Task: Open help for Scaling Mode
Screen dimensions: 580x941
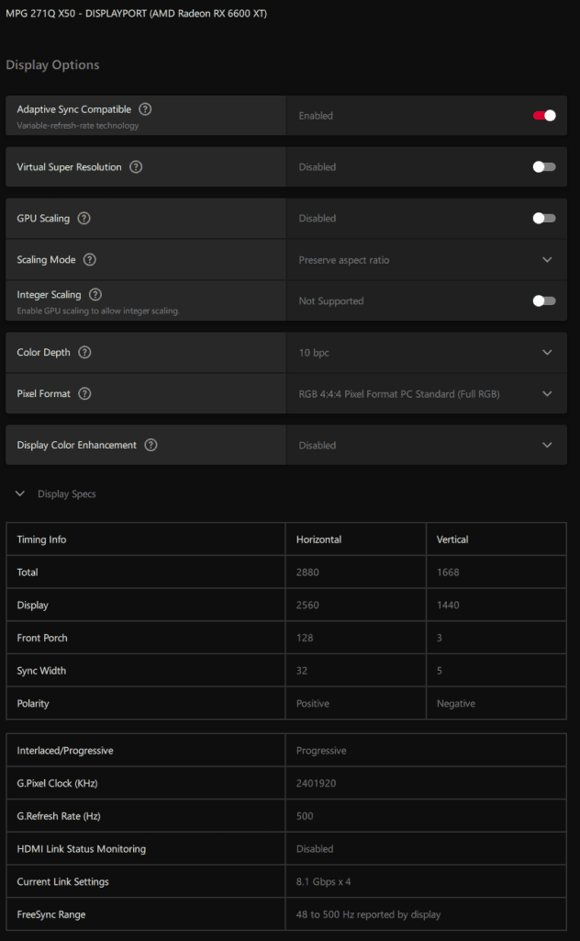Action: tap(89, 259)
